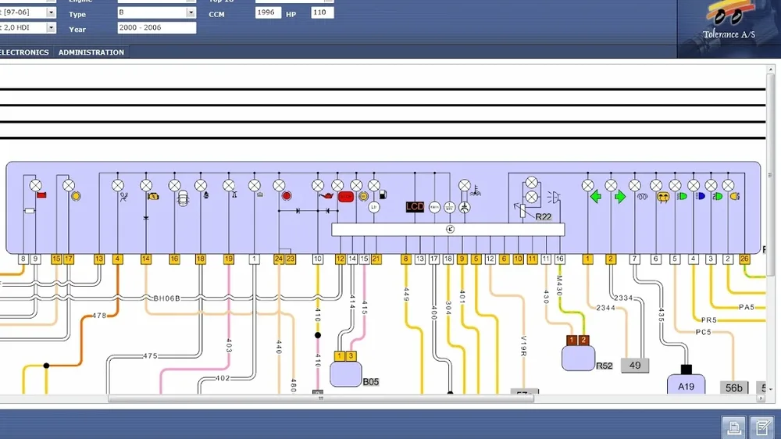Select the A19 component block
Image resolution: width=781 pixels, height=439 pixels.
[x=686, y=384]
